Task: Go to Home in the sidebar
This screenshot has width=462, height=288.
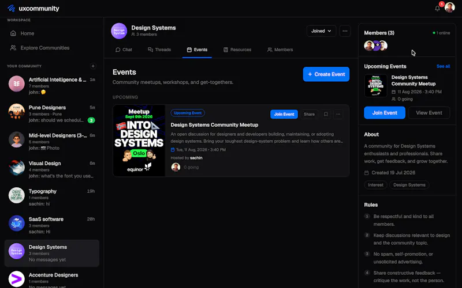Action: pyautogui.click(x=52, y=33)
